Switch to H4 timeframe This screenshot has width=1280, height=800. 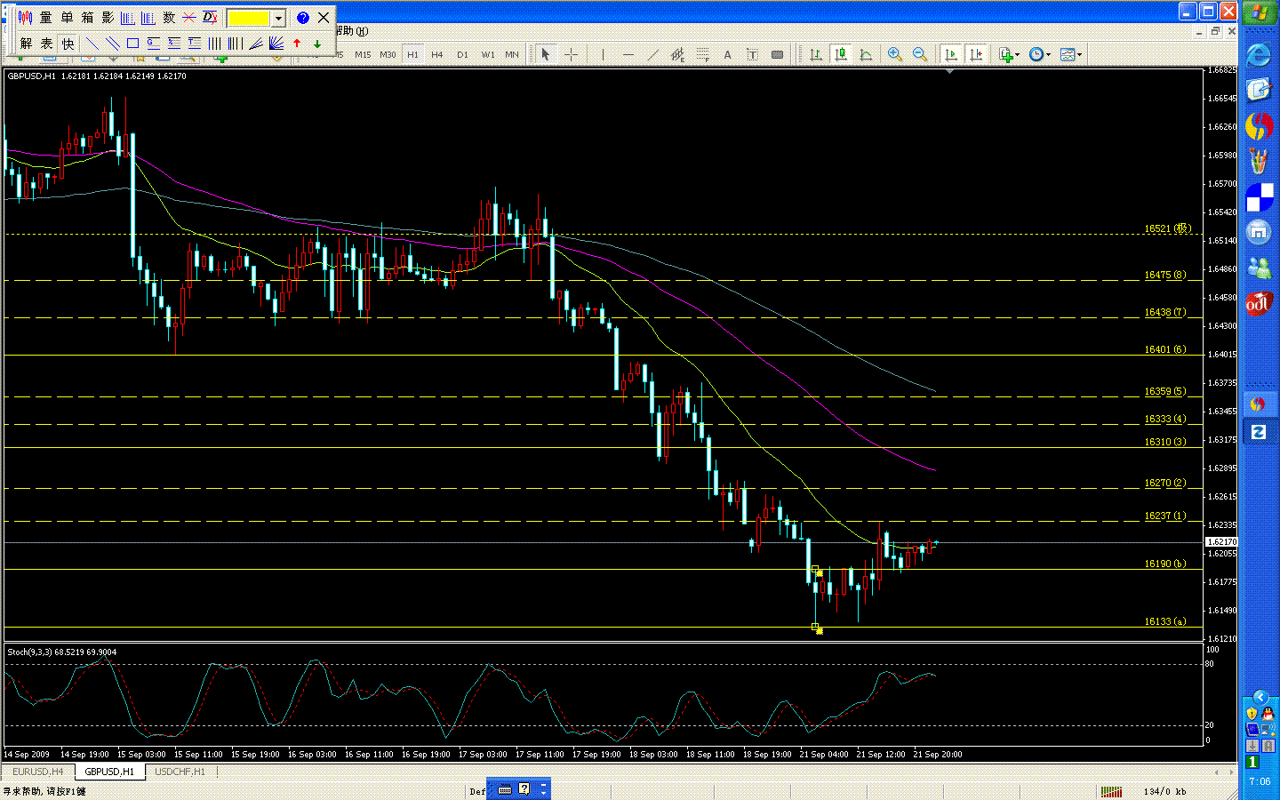[x=437, y=54]
